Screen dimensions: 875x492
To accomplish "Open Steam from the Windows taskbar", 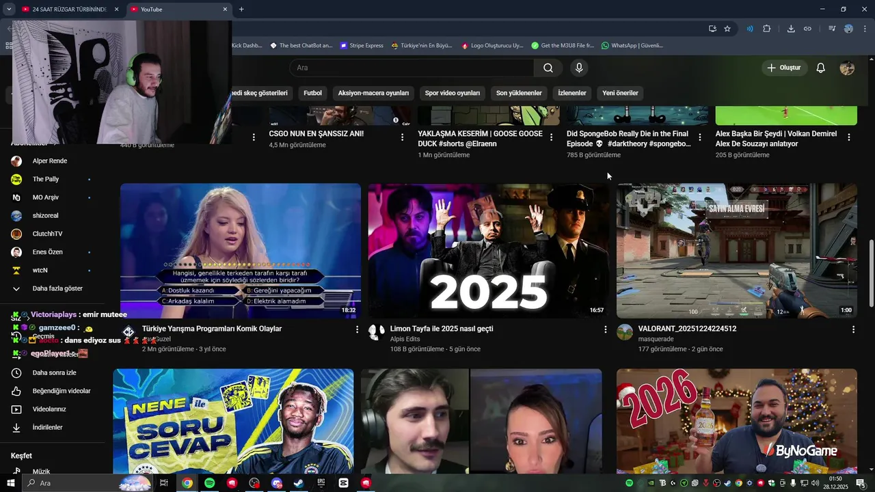I will (299, 483).
